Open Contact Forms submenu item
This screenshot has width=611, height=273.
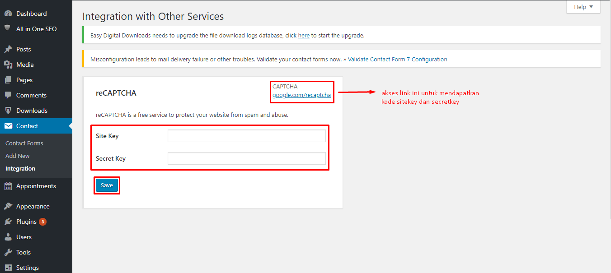coord(24,143)
